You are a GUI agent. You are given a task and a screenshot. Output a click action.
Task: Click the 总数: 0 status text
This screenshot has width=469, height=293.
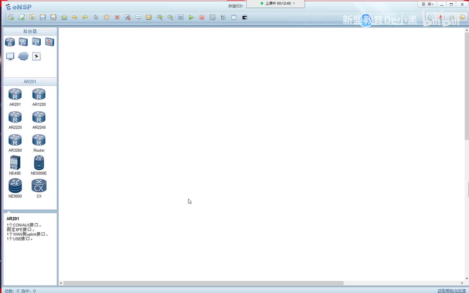tap(12, 291)
